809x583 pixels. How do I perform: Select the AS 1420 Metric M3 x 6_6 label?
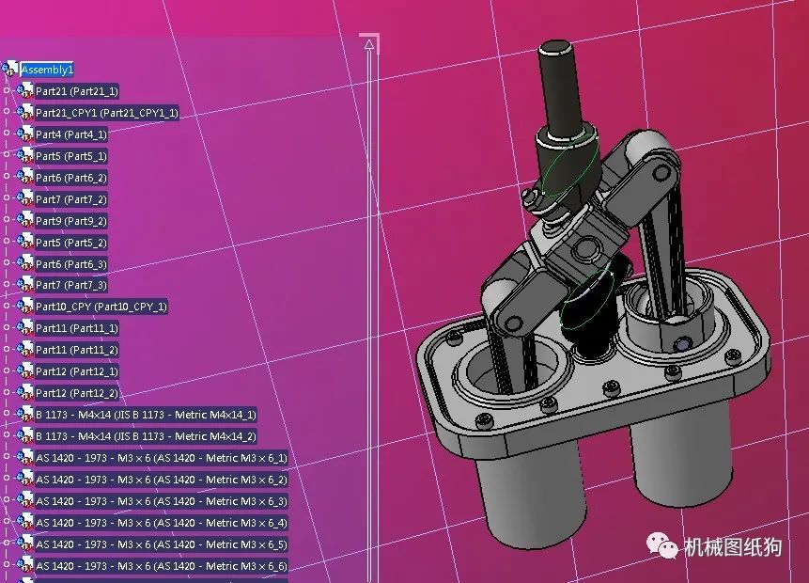pos(161,566)
